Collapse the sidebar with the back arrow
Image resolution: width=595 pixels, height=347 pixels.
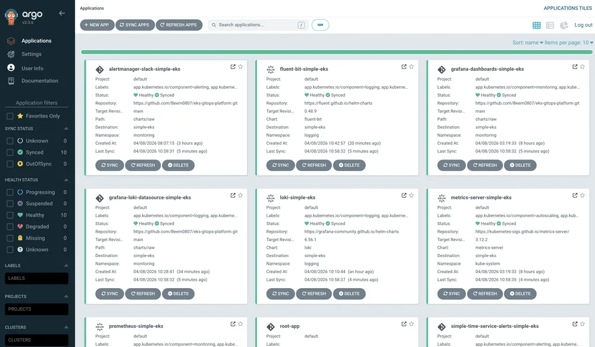62,13
